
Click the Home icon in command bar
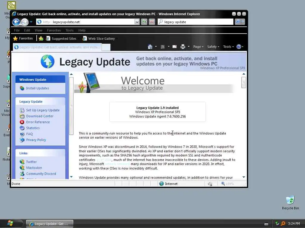[150, 47]
